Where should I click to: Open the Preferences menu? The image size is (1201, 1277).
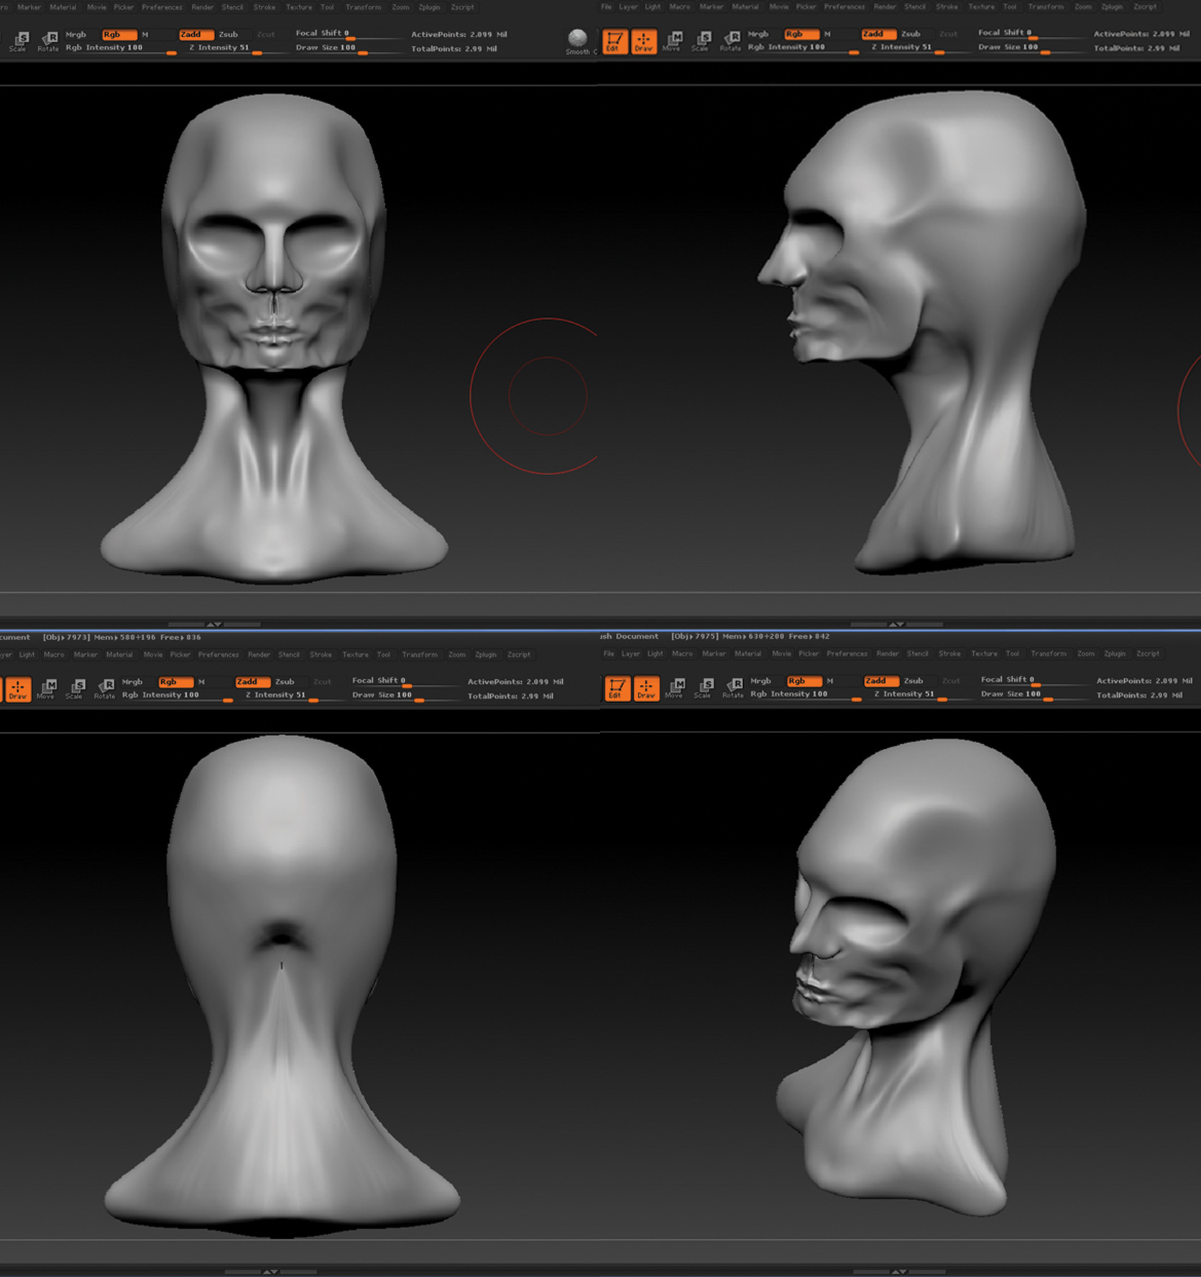(x=162, y=7)
